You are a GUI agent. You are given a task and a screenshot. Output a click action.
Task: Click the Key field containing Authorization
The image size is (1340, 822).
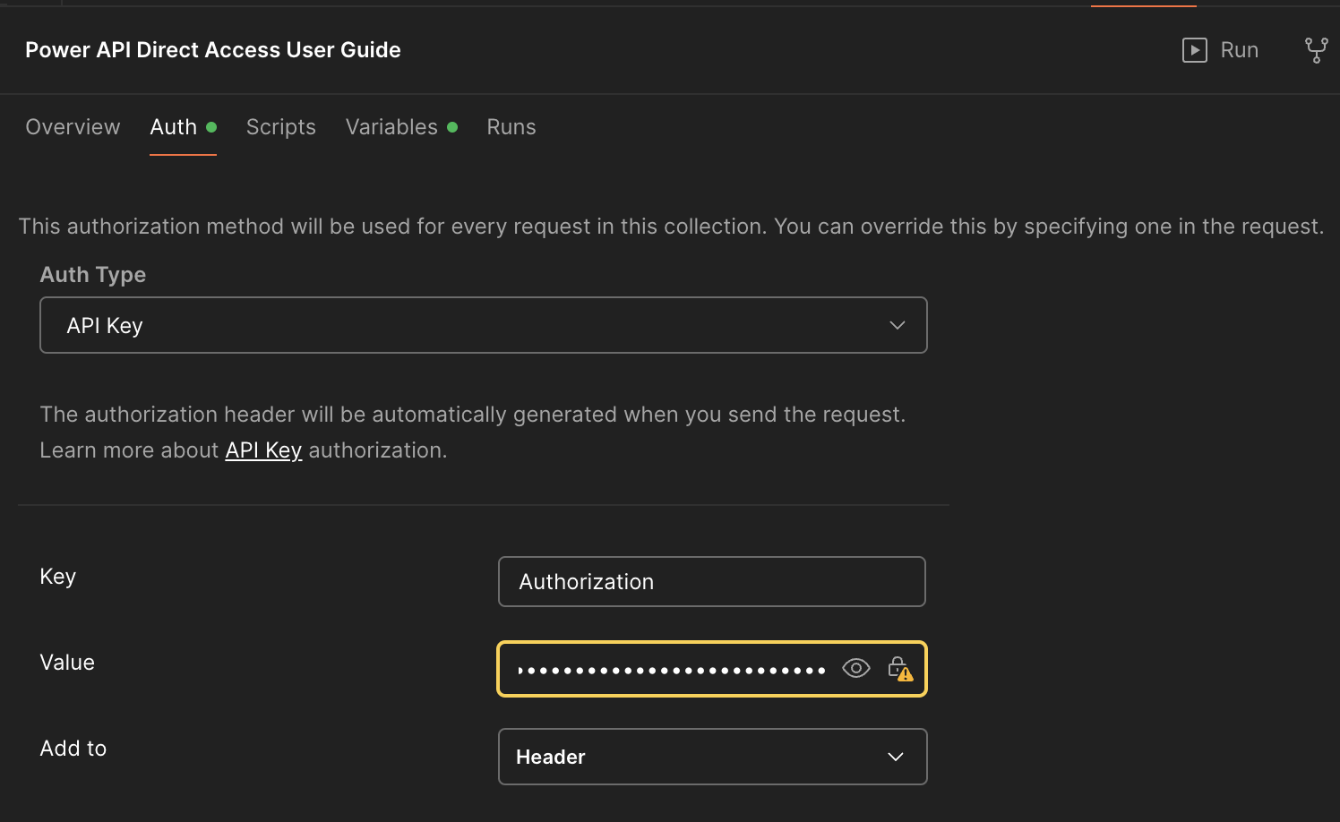711,581
